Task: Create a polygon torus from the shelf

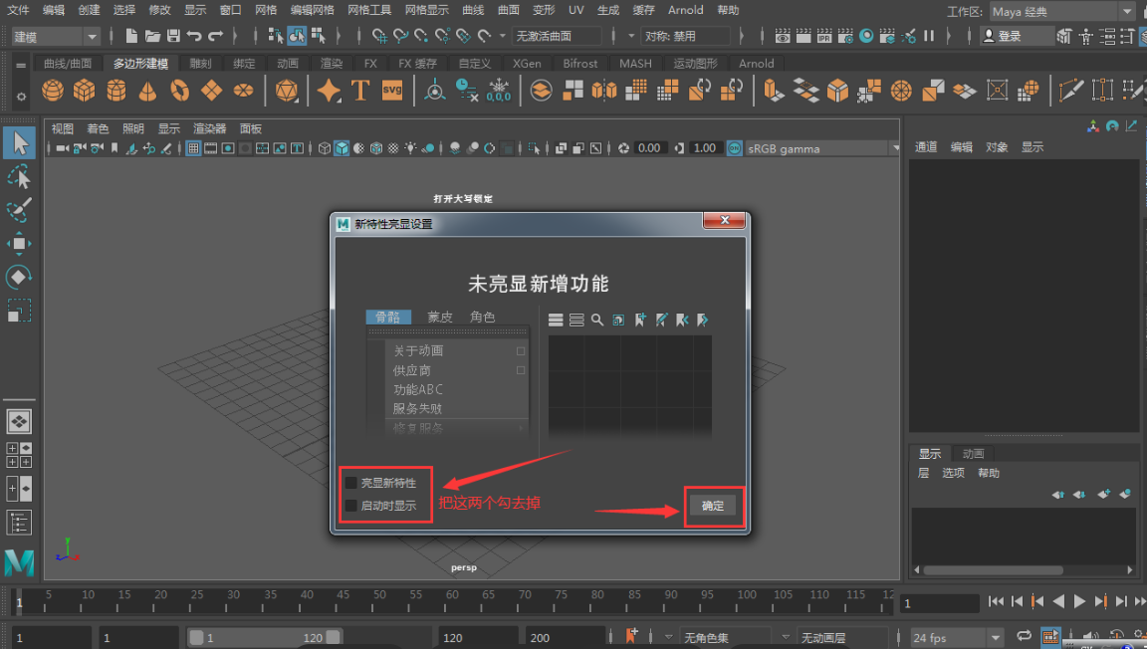Action: tap(180, 91)
